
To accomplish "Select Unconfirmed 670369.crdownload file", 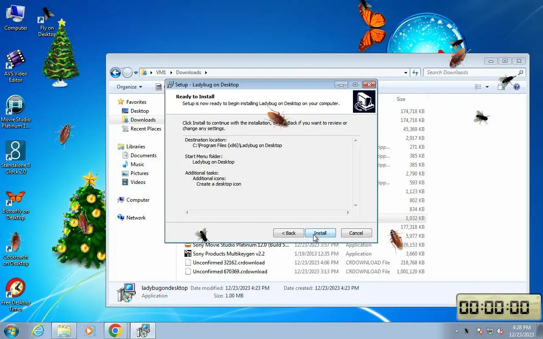I will [x=230, y=272].
